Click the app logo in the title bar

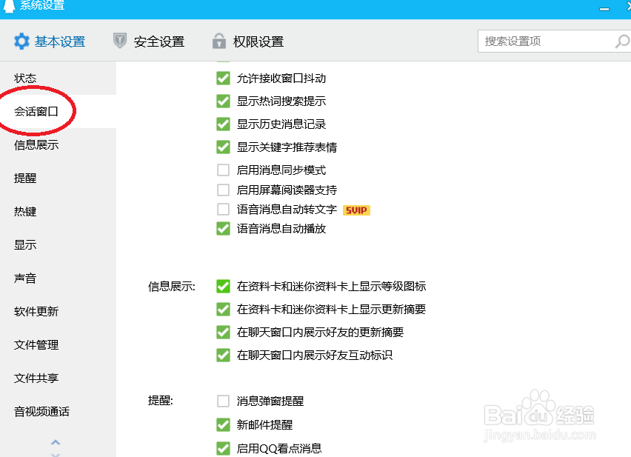click(9, 5)
